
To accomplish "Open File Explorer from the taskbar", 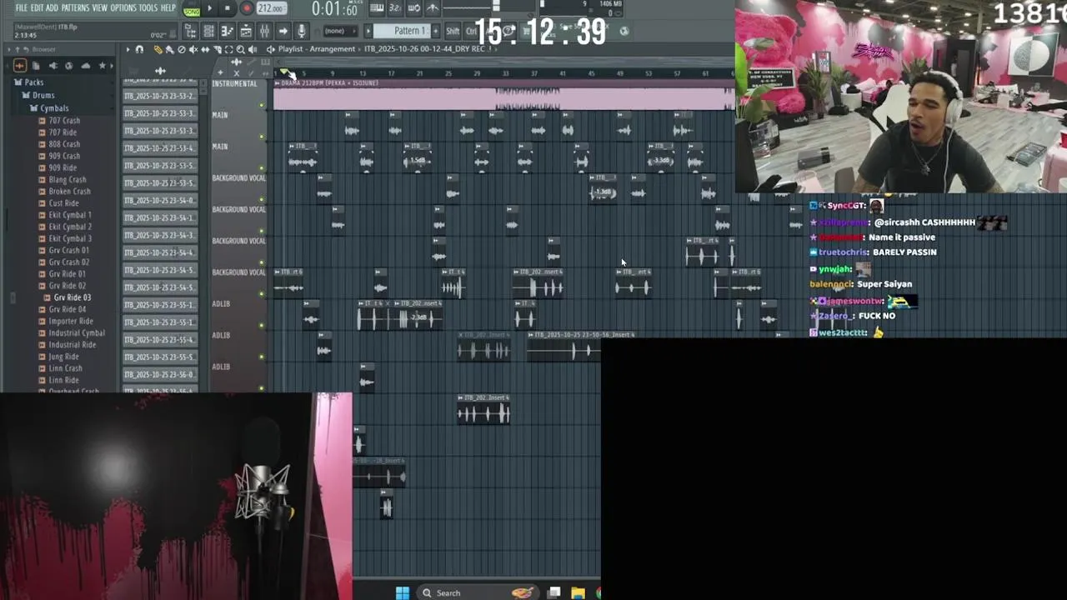I will (x=578, y=592).
